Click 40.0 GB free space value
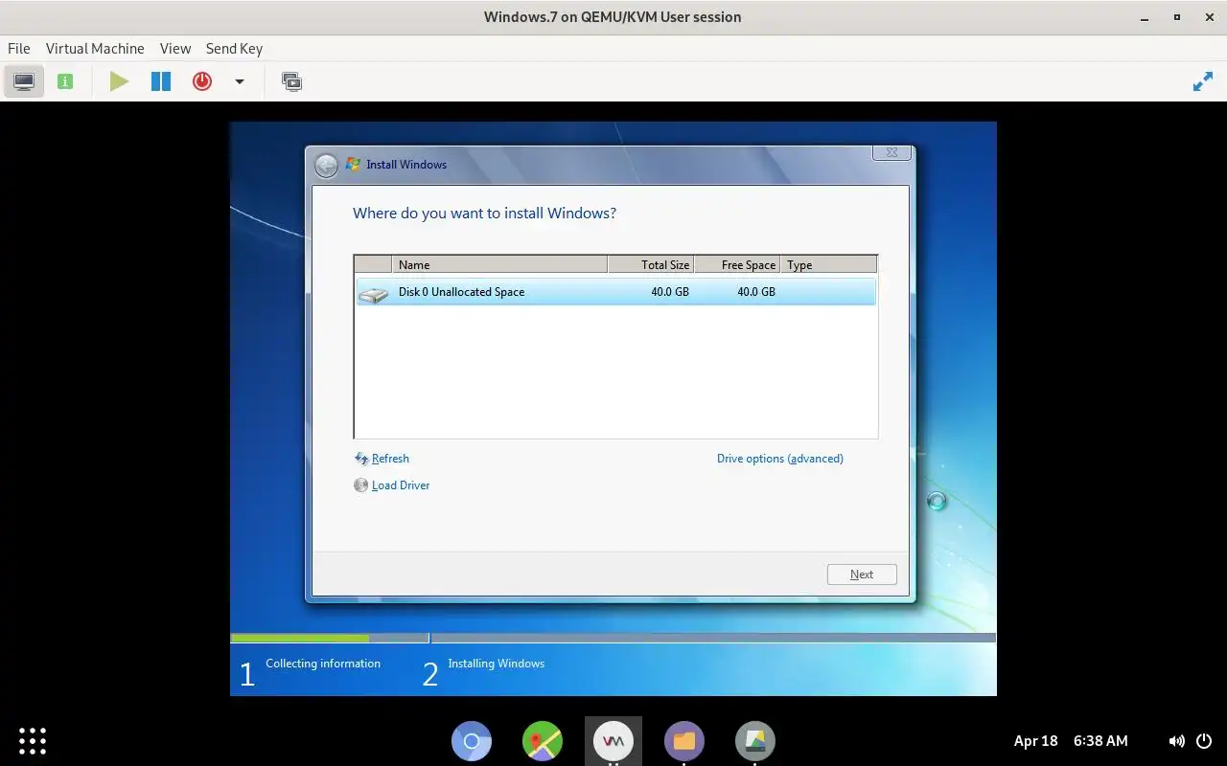The width and height of the screenshot is (1227, 766). [756, 291]
